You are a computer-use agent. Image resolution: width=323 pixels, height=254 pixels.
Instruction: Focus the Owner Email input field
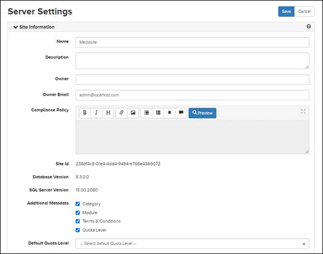coord(192,95)
